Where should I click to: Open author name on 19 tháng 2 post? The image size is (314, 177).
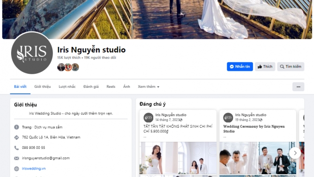(x=251, y=115)
